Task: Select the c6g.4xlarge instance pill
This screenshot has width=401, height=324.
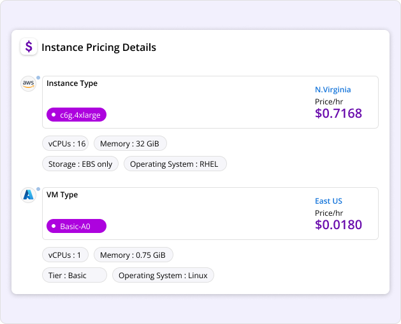Action: (x=77, y=115)
